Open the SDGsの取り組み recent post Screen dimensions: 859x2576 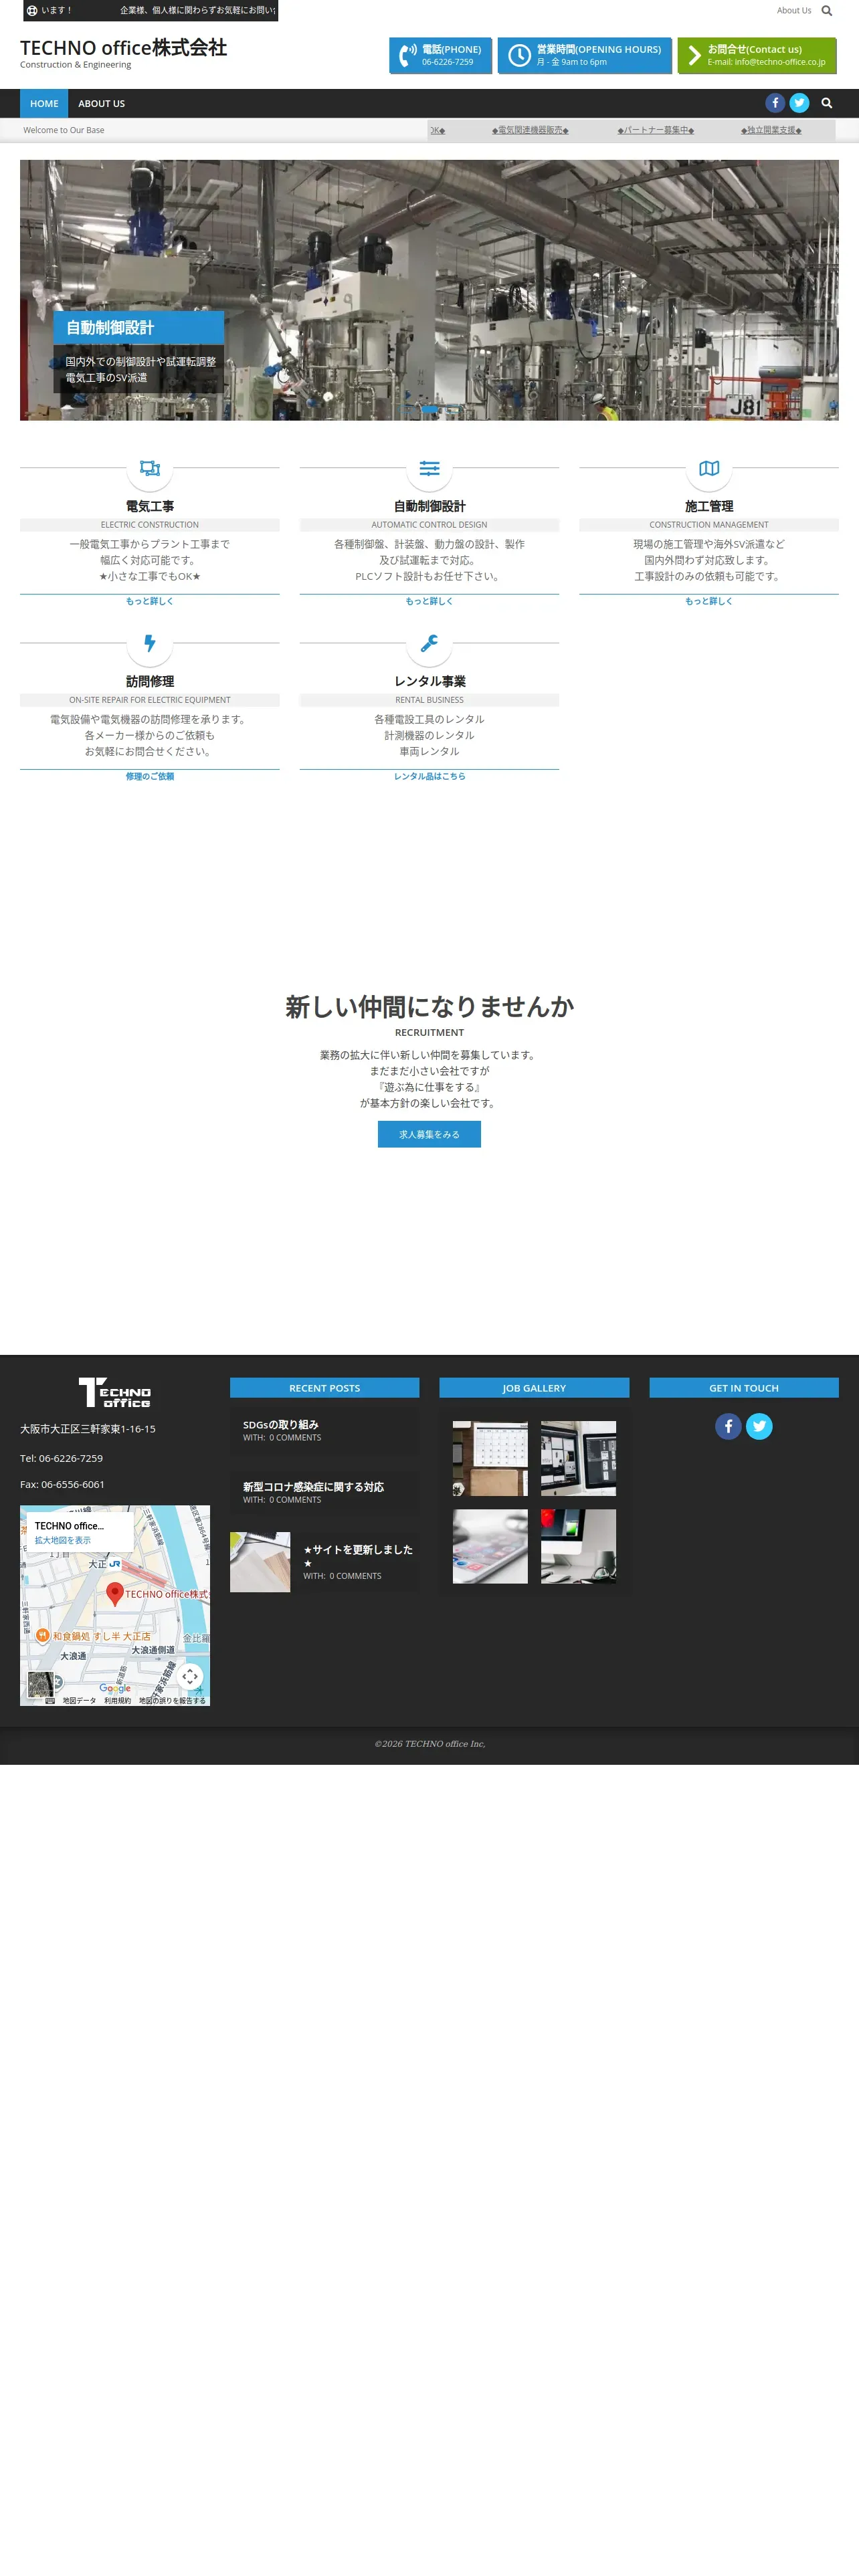[x=280, y=1424]
